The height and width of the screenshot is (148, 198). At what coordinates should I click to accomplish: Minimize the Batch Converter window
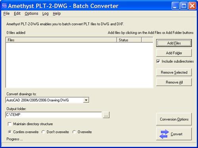pos(175,6)
